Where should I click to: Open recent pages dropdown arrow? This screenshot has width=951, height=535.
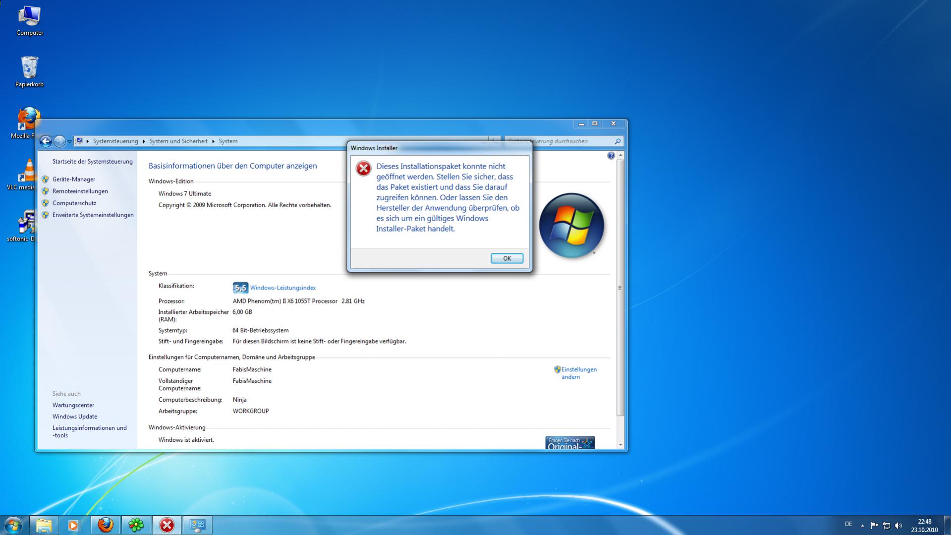[x=69, y=142]
